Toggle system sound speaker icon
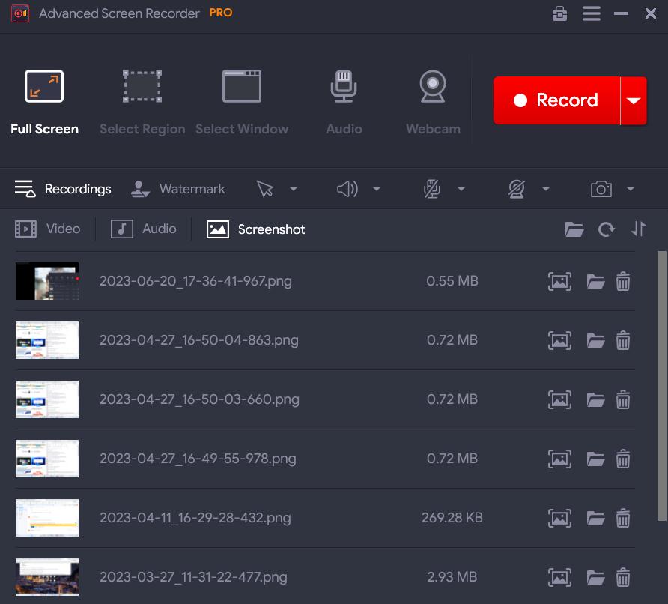Image resolution: width=668 pixels, height=604 pixels. (347, 189)
